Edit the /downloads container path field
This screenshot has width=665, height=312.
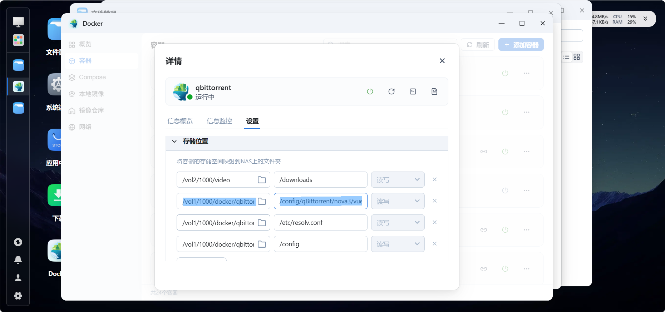(x=320, y=180)
